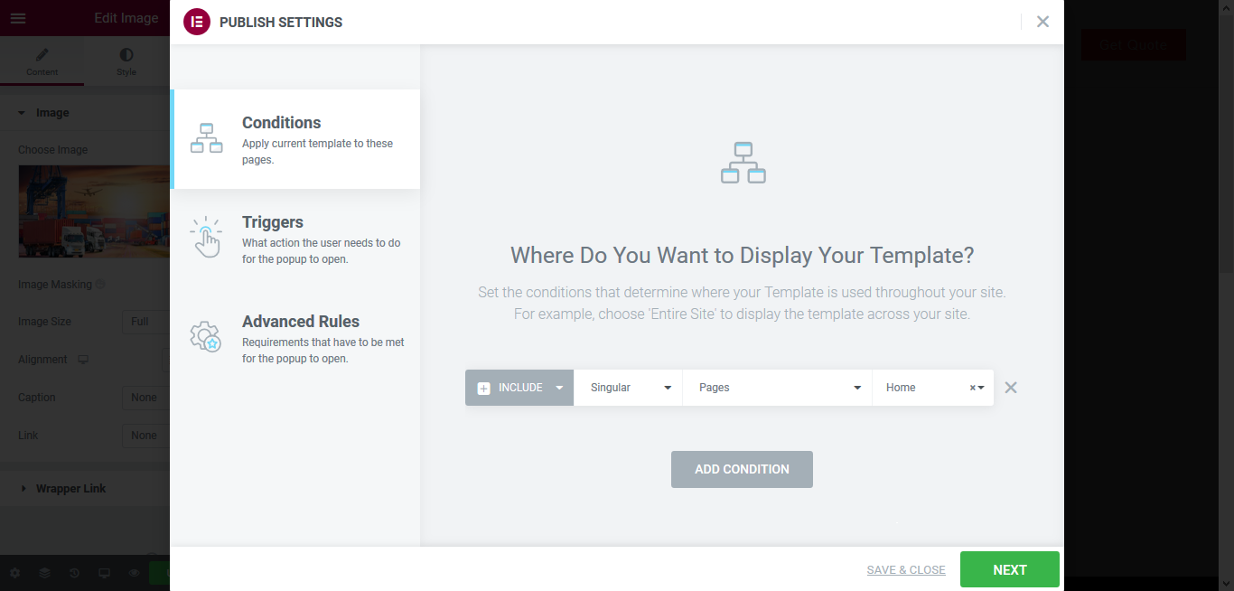Click the Advanced Rules gear icon

(x=206, y=336)
